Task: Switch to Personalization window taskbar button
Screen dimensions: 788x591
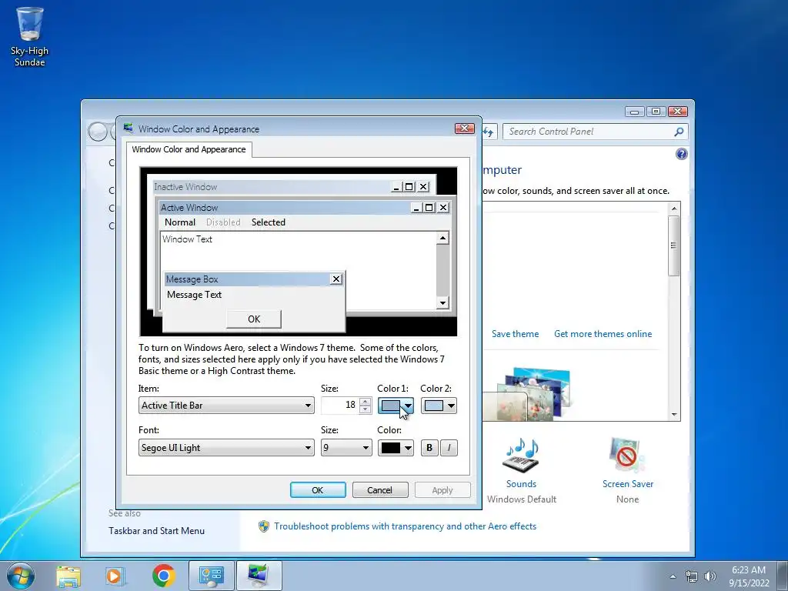Action: (x=259, y=576)
